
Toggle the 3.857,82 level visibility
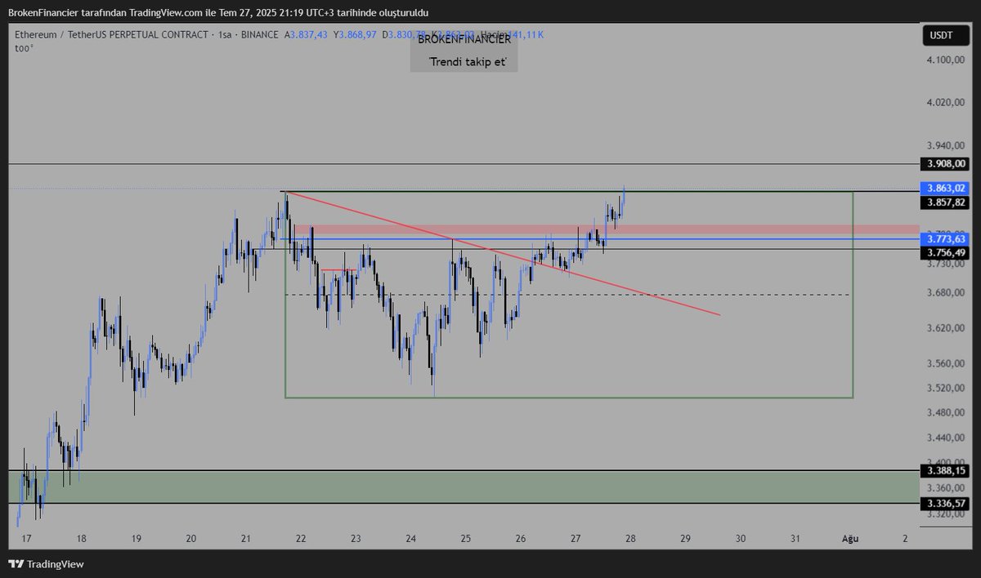click(x=943, y=203)
